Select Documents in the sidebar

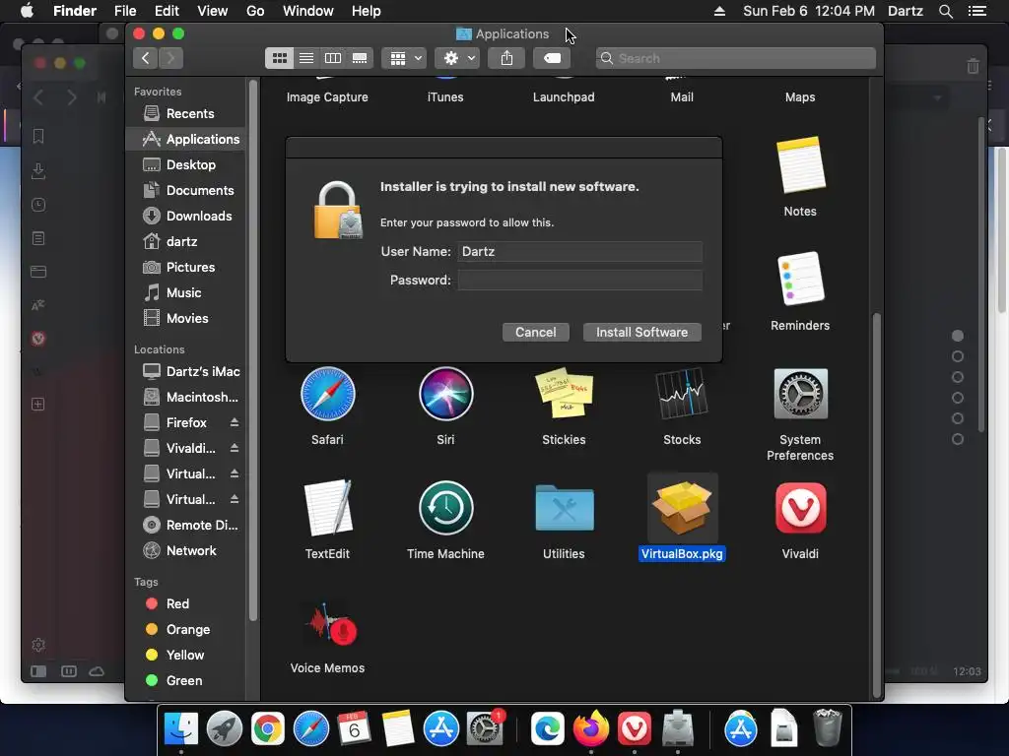(185, 191)
